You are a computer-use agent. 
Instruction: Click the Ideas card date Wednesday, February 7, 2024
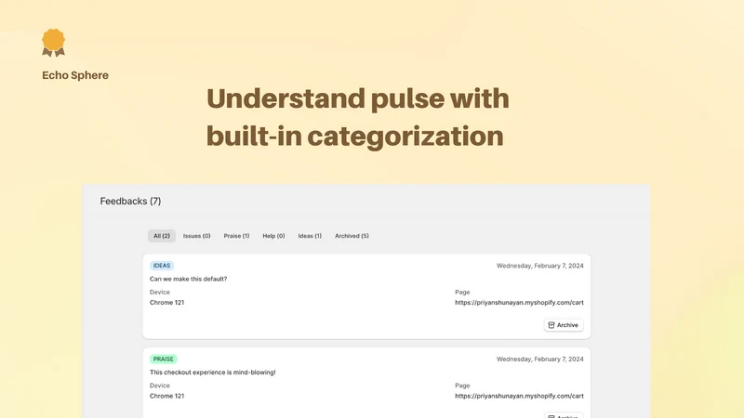point(540,266)
